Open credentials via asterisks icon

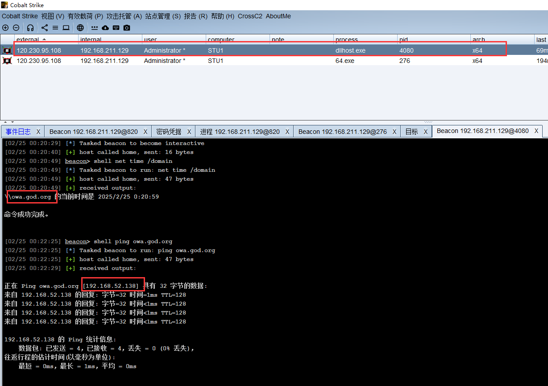coord(95,28)
